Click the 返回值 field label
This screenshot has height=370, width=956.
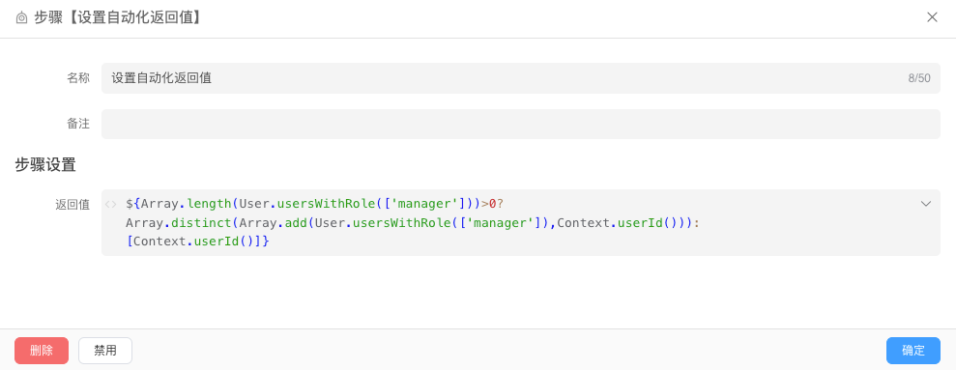(x=72, y=205)
